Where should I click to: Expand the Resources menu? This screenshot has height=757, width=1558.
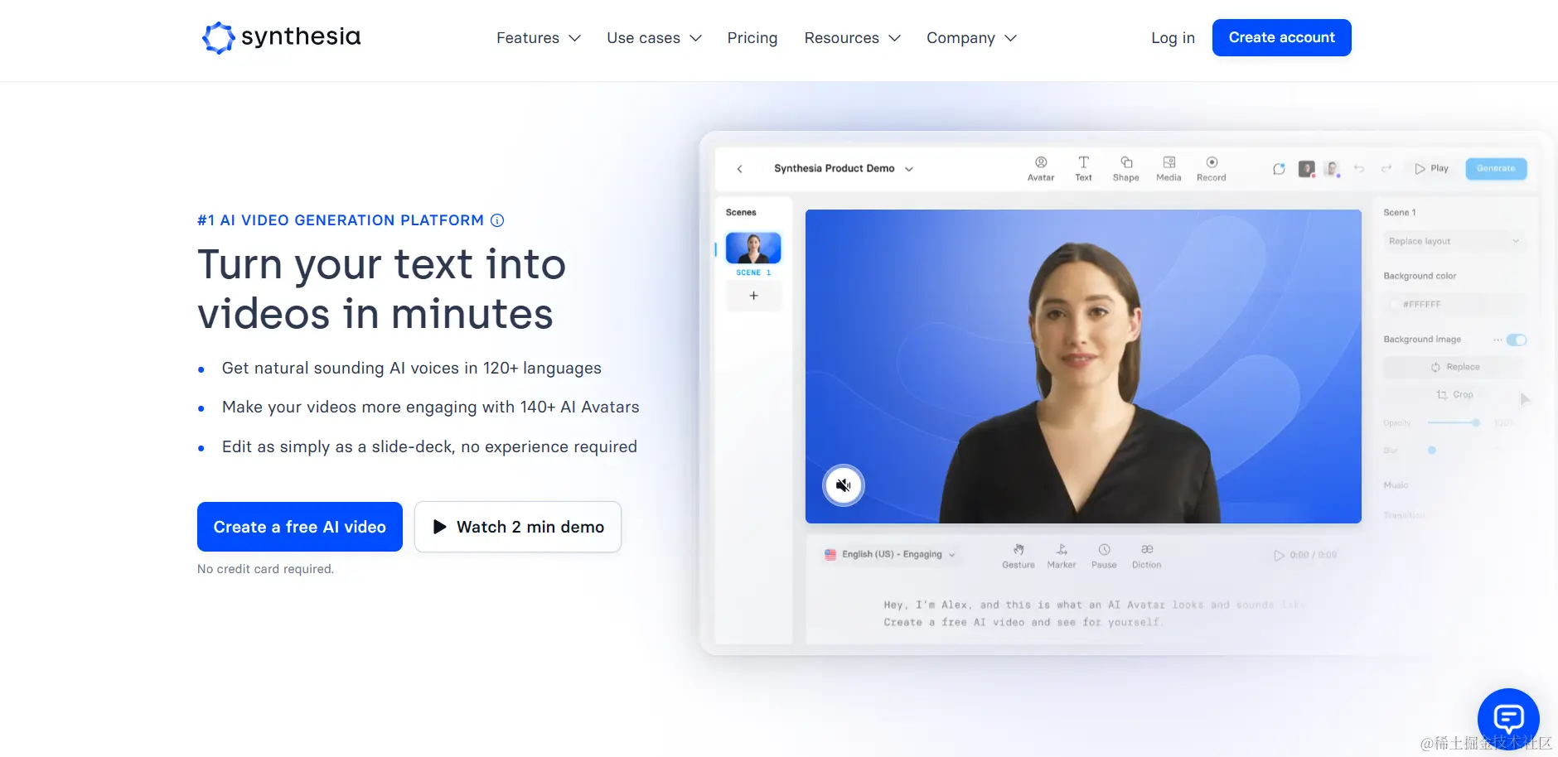click(852, 38)
